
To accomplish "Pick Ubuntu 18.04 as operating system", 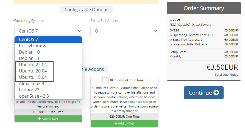I will [48, 77].
